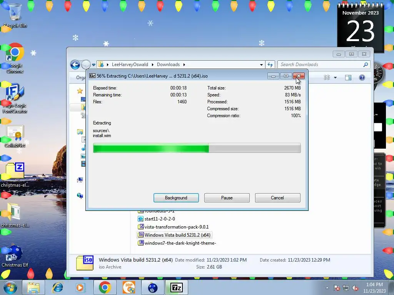Select start11-2-0-2-0 file
Image resolution: width=394 pixels, height=295 pixels.
point(160,219)
